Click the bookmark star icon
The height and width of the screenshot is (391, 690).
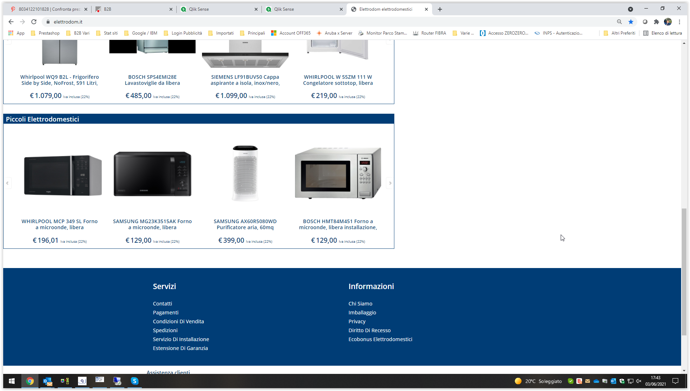tap(631, 22)
